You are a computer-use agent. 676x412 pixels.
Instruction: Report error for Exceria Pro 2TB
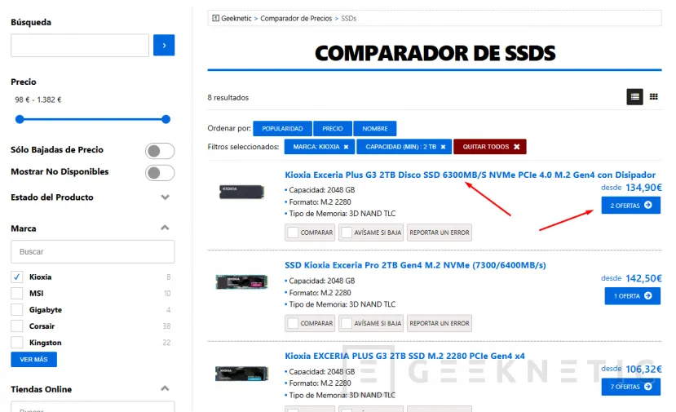point(440,323)
